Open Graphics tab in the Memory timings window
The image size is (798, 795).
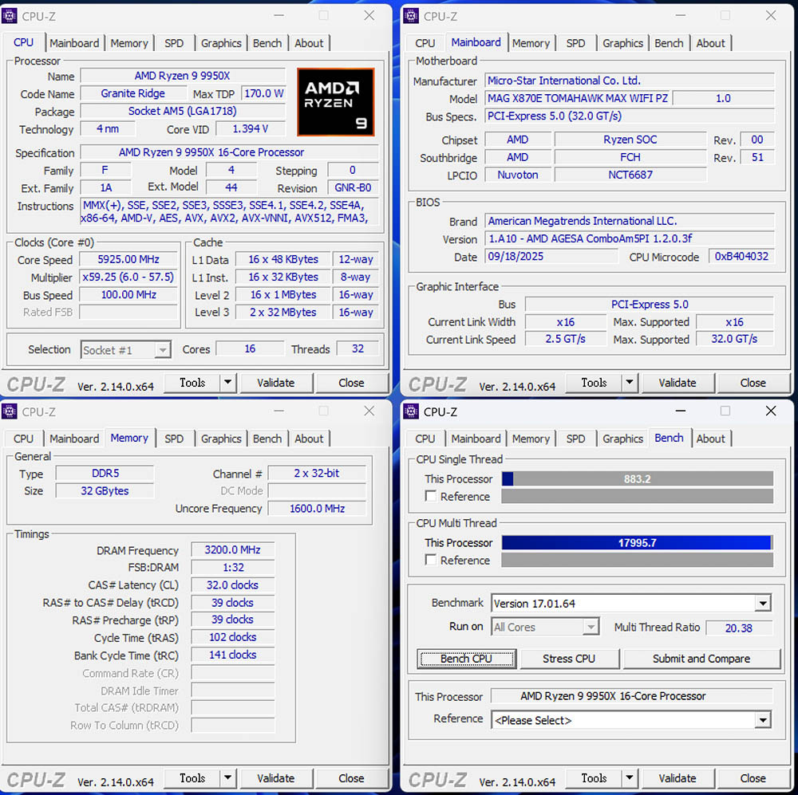[221, 439]
